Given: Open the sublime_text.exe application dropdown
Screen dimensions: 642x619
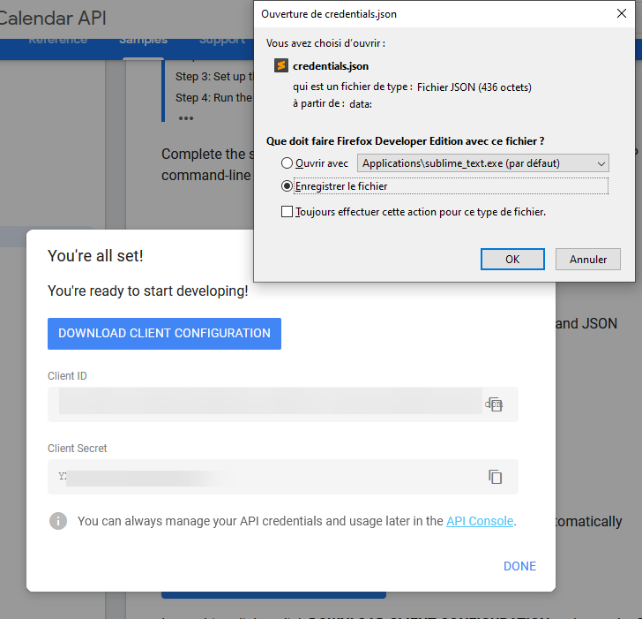Looking at the screenshot, I should [483, 163].
